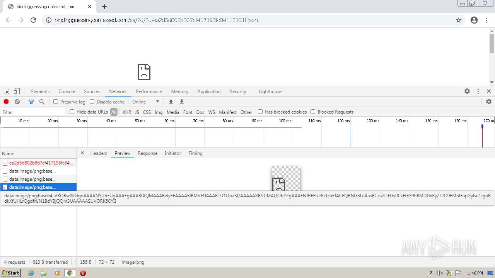Viewport: 495px width, 278px height.
Task: Filter requests by Media
Action: coord(173,112)
